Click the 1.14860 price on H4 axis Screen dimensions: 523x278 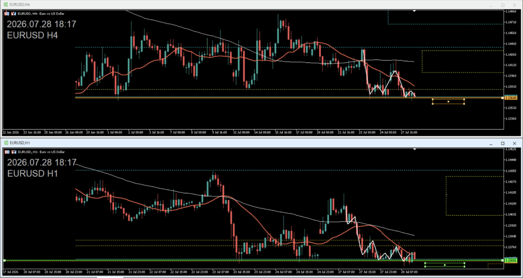[510, 11]
